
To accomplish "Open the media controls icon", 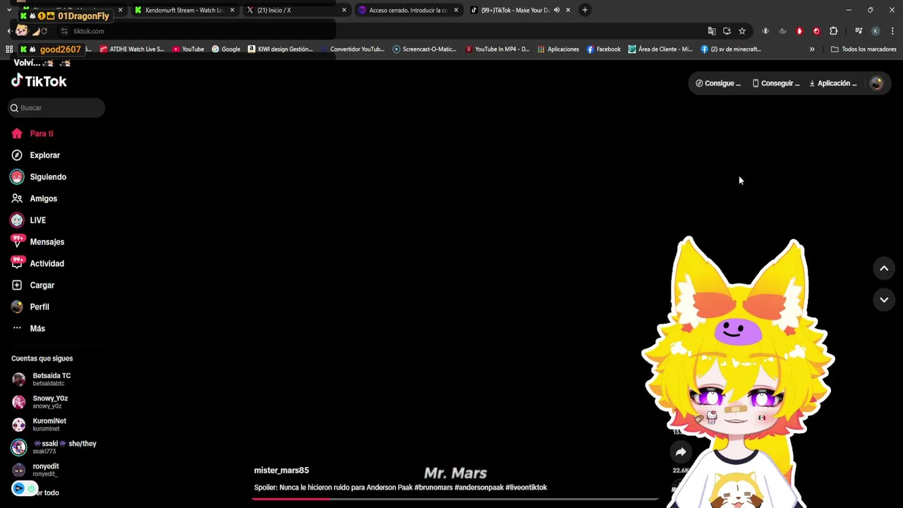I will (x=859, y=31).
